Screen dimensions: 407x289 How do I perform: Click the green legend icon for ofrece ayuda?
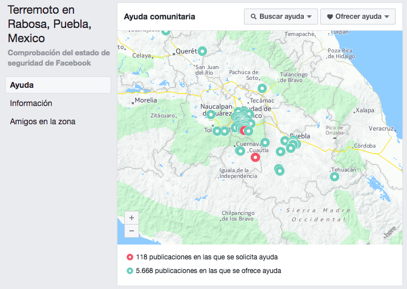(x=130, y=271)
